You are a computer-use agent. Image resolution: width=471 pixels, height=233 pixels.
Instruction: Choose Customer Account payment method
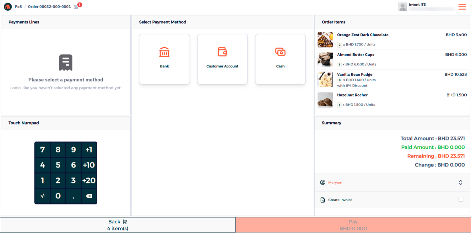222,59
